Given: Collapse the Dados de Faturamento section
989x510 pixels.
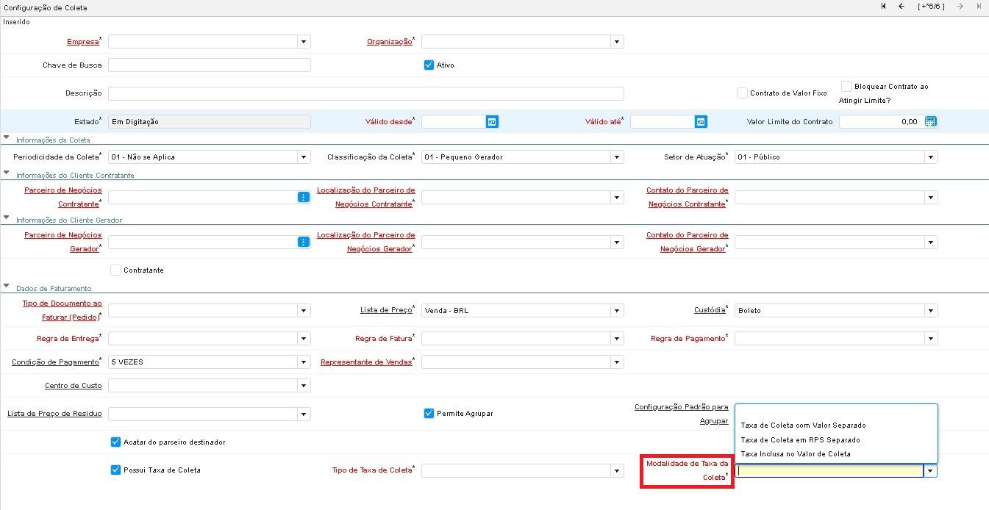Looking at the screenshot, I should pos(7,288).
